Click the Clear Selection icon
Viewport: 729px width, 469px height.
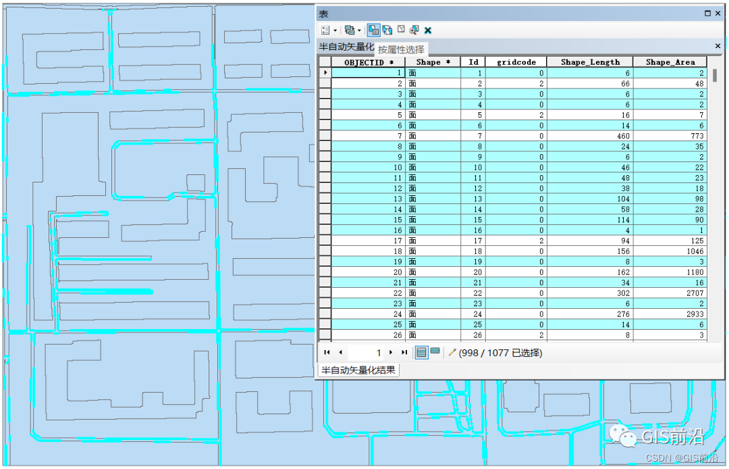point(401,30)
